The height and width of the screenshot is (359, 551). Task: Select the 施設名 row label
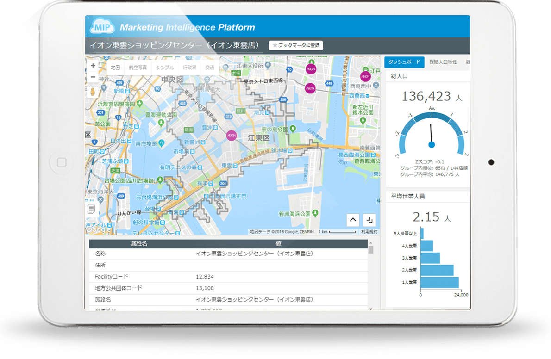103,300
